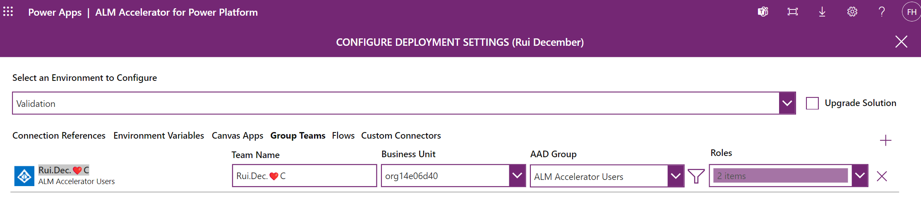Screen dimensions: 921x222
Task: Click into the Team Name input field
Action: pos(305,176)
